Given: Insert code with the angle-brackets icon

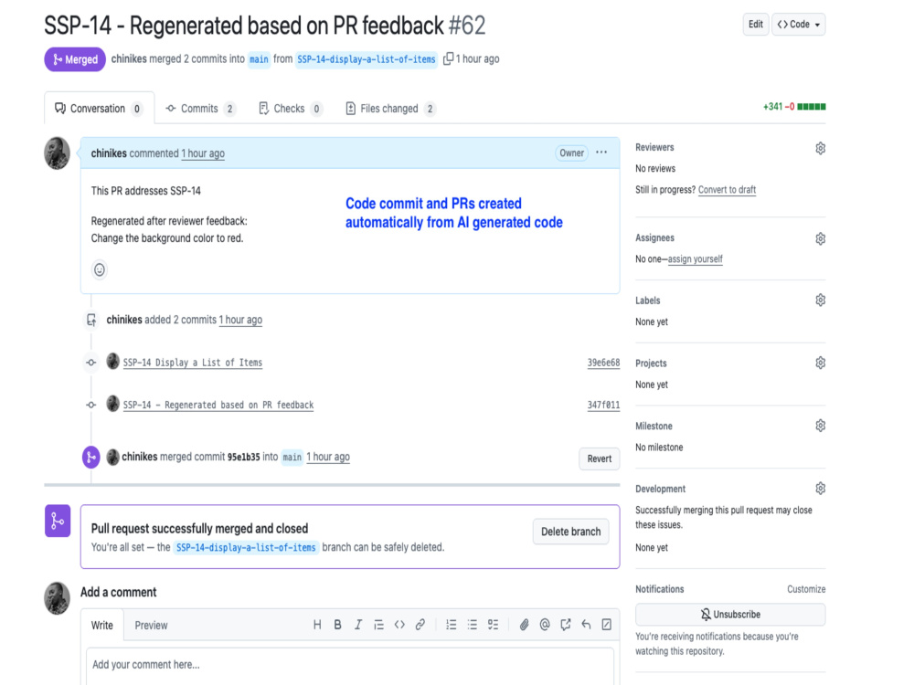Looking at the screenshot, I should (399, 625).
